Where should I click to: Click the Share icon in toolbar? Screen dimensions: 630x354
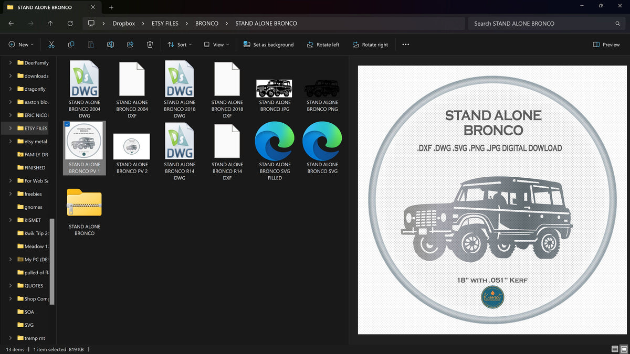[130, 45]
